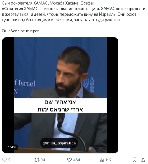
Task: Click the reply count 2
Action: 9,160
